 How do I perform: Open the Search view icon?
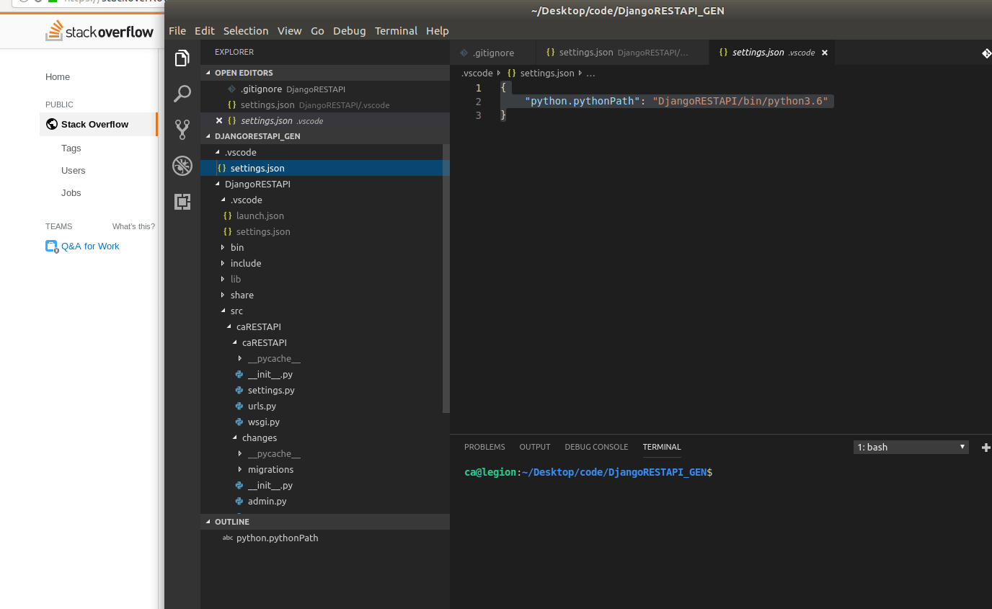click(x=182, y=94)
